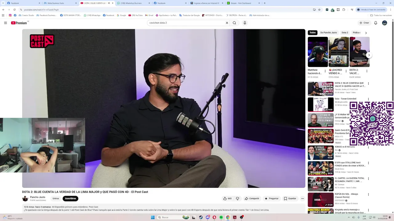Image resolution: width=394 pixels, height=221 pixels.
Task: Select the 'Todos' filter chip
Action: [x=312, y=33]
